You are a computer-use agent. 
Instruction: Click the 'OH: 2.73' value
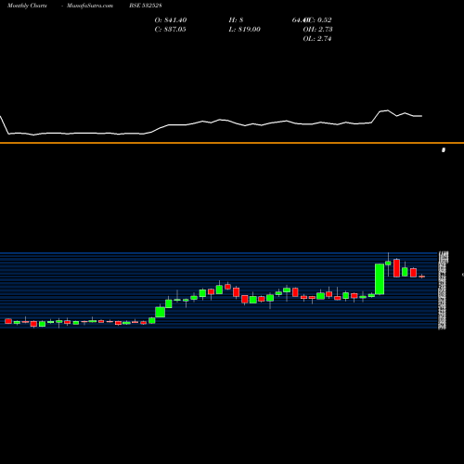pos(317,30)
